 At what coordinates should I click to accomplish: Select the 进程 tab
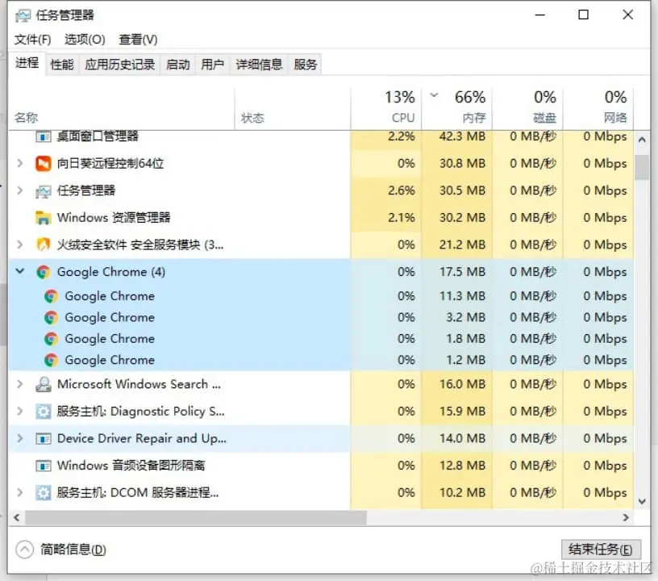[27, 64]
